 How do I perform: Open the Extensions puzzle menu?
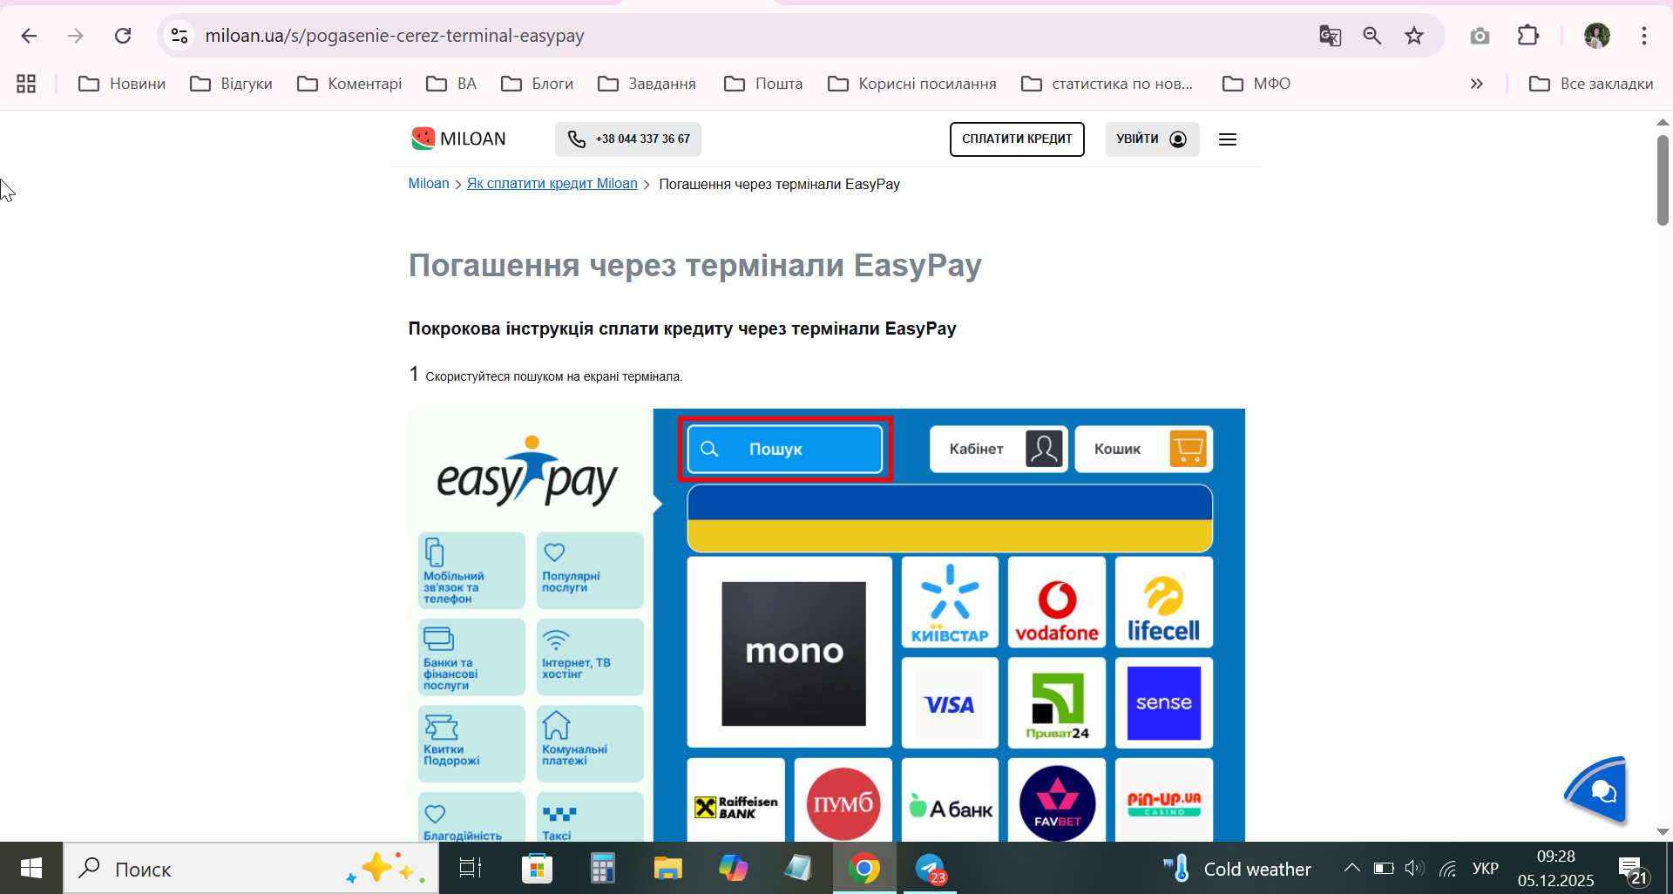pyautogui.click(x=1528, y=36)
